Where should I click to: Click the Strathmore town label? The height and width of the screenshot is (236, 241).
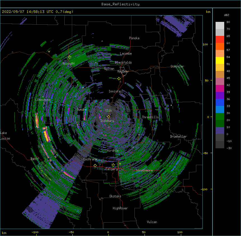coord(144,170)
